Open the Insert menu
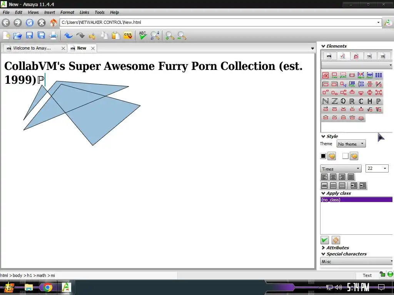394x295 pixels. [x=50, y=12]
